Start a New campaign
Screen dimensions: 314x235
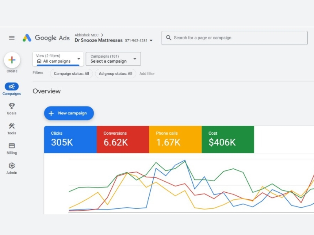coord(69,113)
